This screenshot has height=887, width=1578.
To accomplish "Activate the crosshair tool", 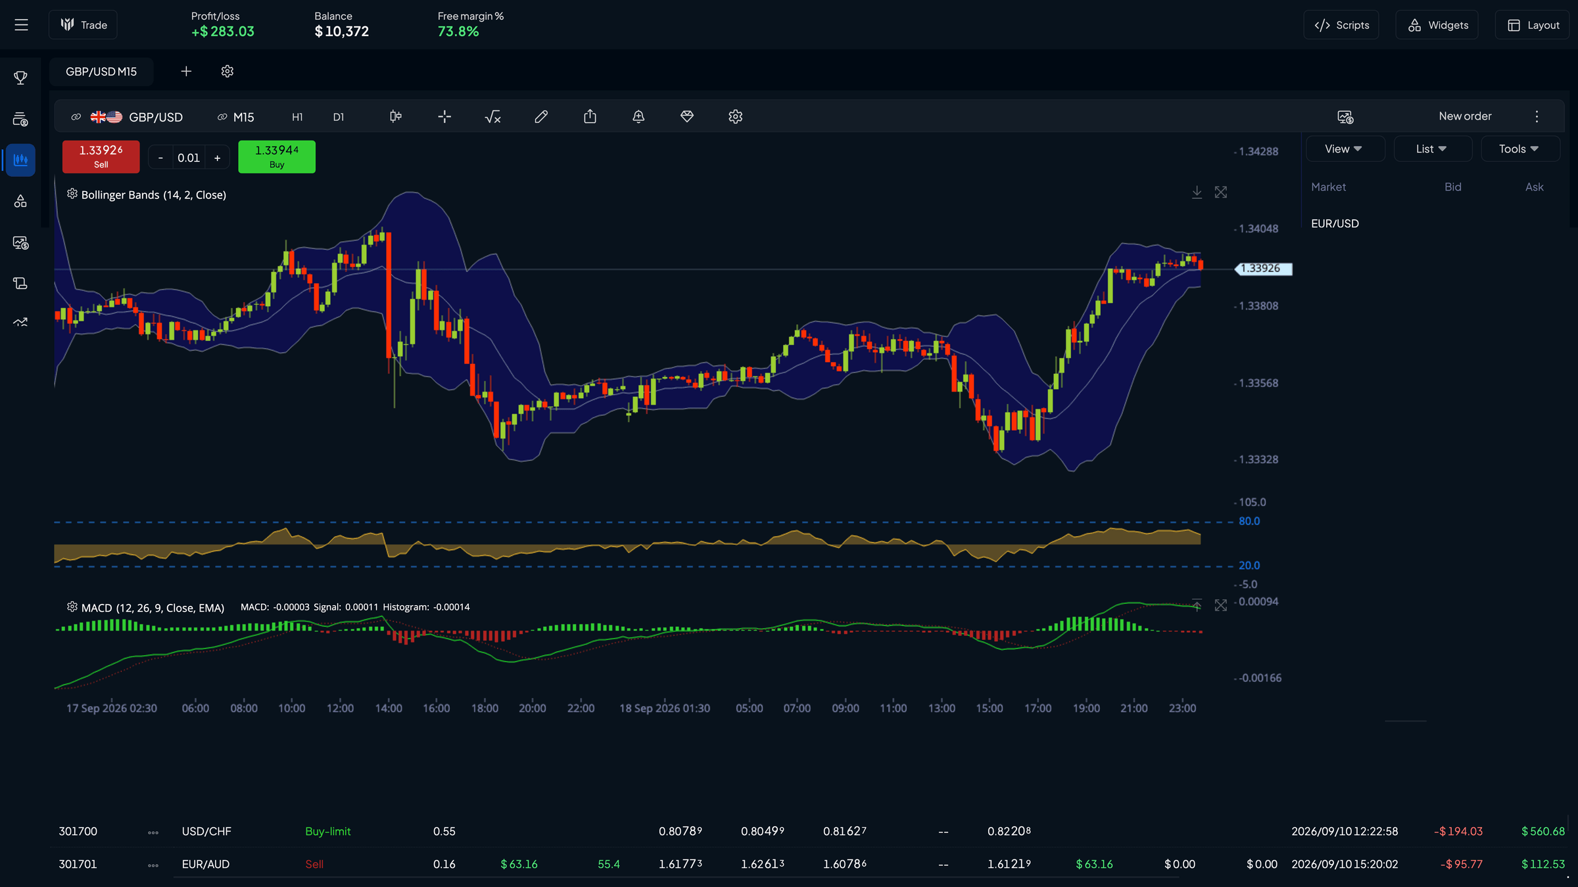I will pos(444,116).
